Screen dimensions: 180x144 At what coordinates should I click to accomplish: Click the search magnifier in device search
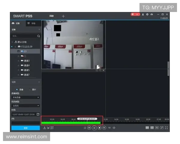[39, 36]
